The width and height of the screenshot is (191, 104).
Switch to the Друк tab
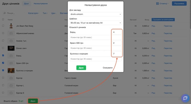point(27,3)
